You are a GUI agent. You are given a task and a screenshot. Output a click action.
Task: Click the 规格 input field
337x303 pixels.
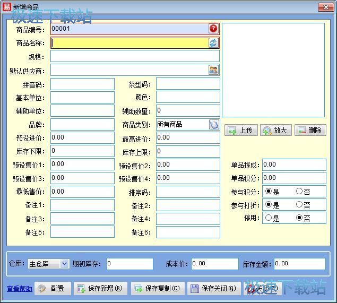coord(135,57)
